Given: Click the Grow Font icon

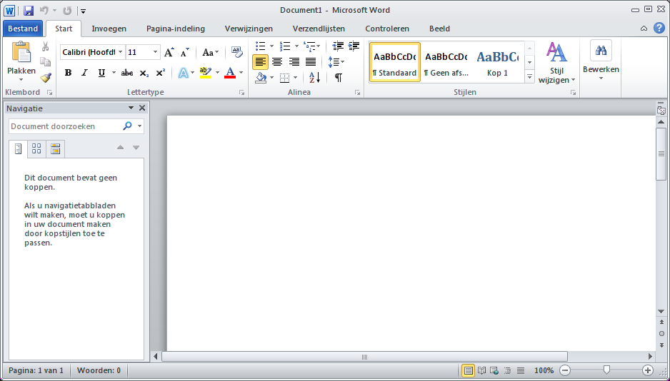Looking at the screenshot, I should click(169, 52).
